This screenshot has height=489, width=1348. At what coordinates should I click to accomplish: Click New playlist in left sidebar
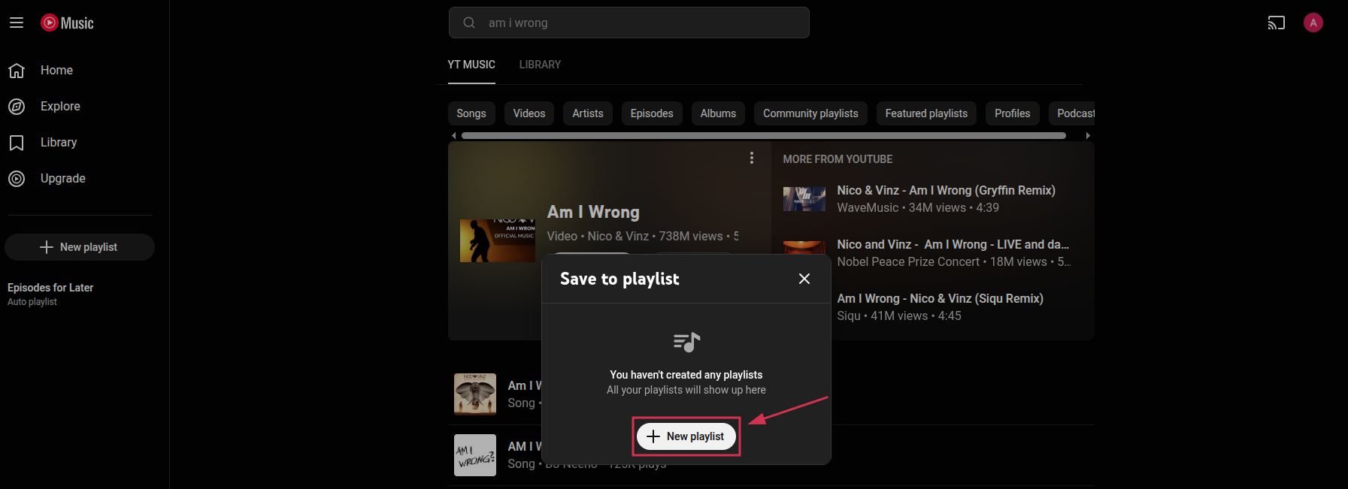click(80, 247)
